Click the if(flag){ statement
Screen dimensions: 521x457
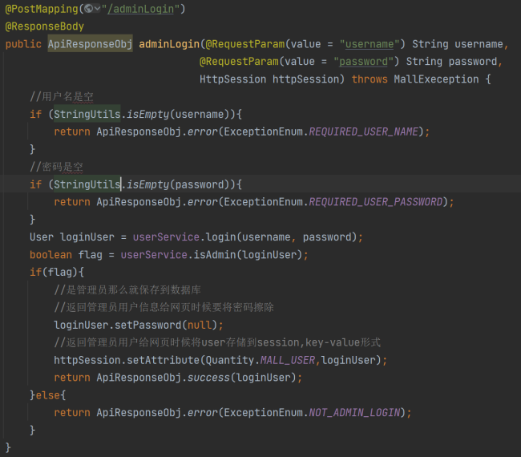click(57, 273)
